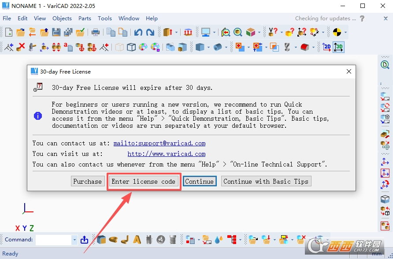Open the Parts menu

pos(85,18)
